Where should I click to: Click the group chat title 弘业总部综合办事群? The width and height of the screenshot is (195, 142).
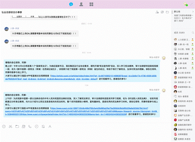12,12
